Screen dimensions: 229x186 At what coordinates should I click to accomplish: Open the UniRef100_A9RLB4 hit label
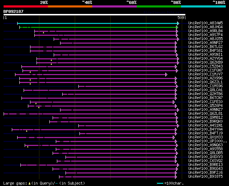tap(205, 31)
